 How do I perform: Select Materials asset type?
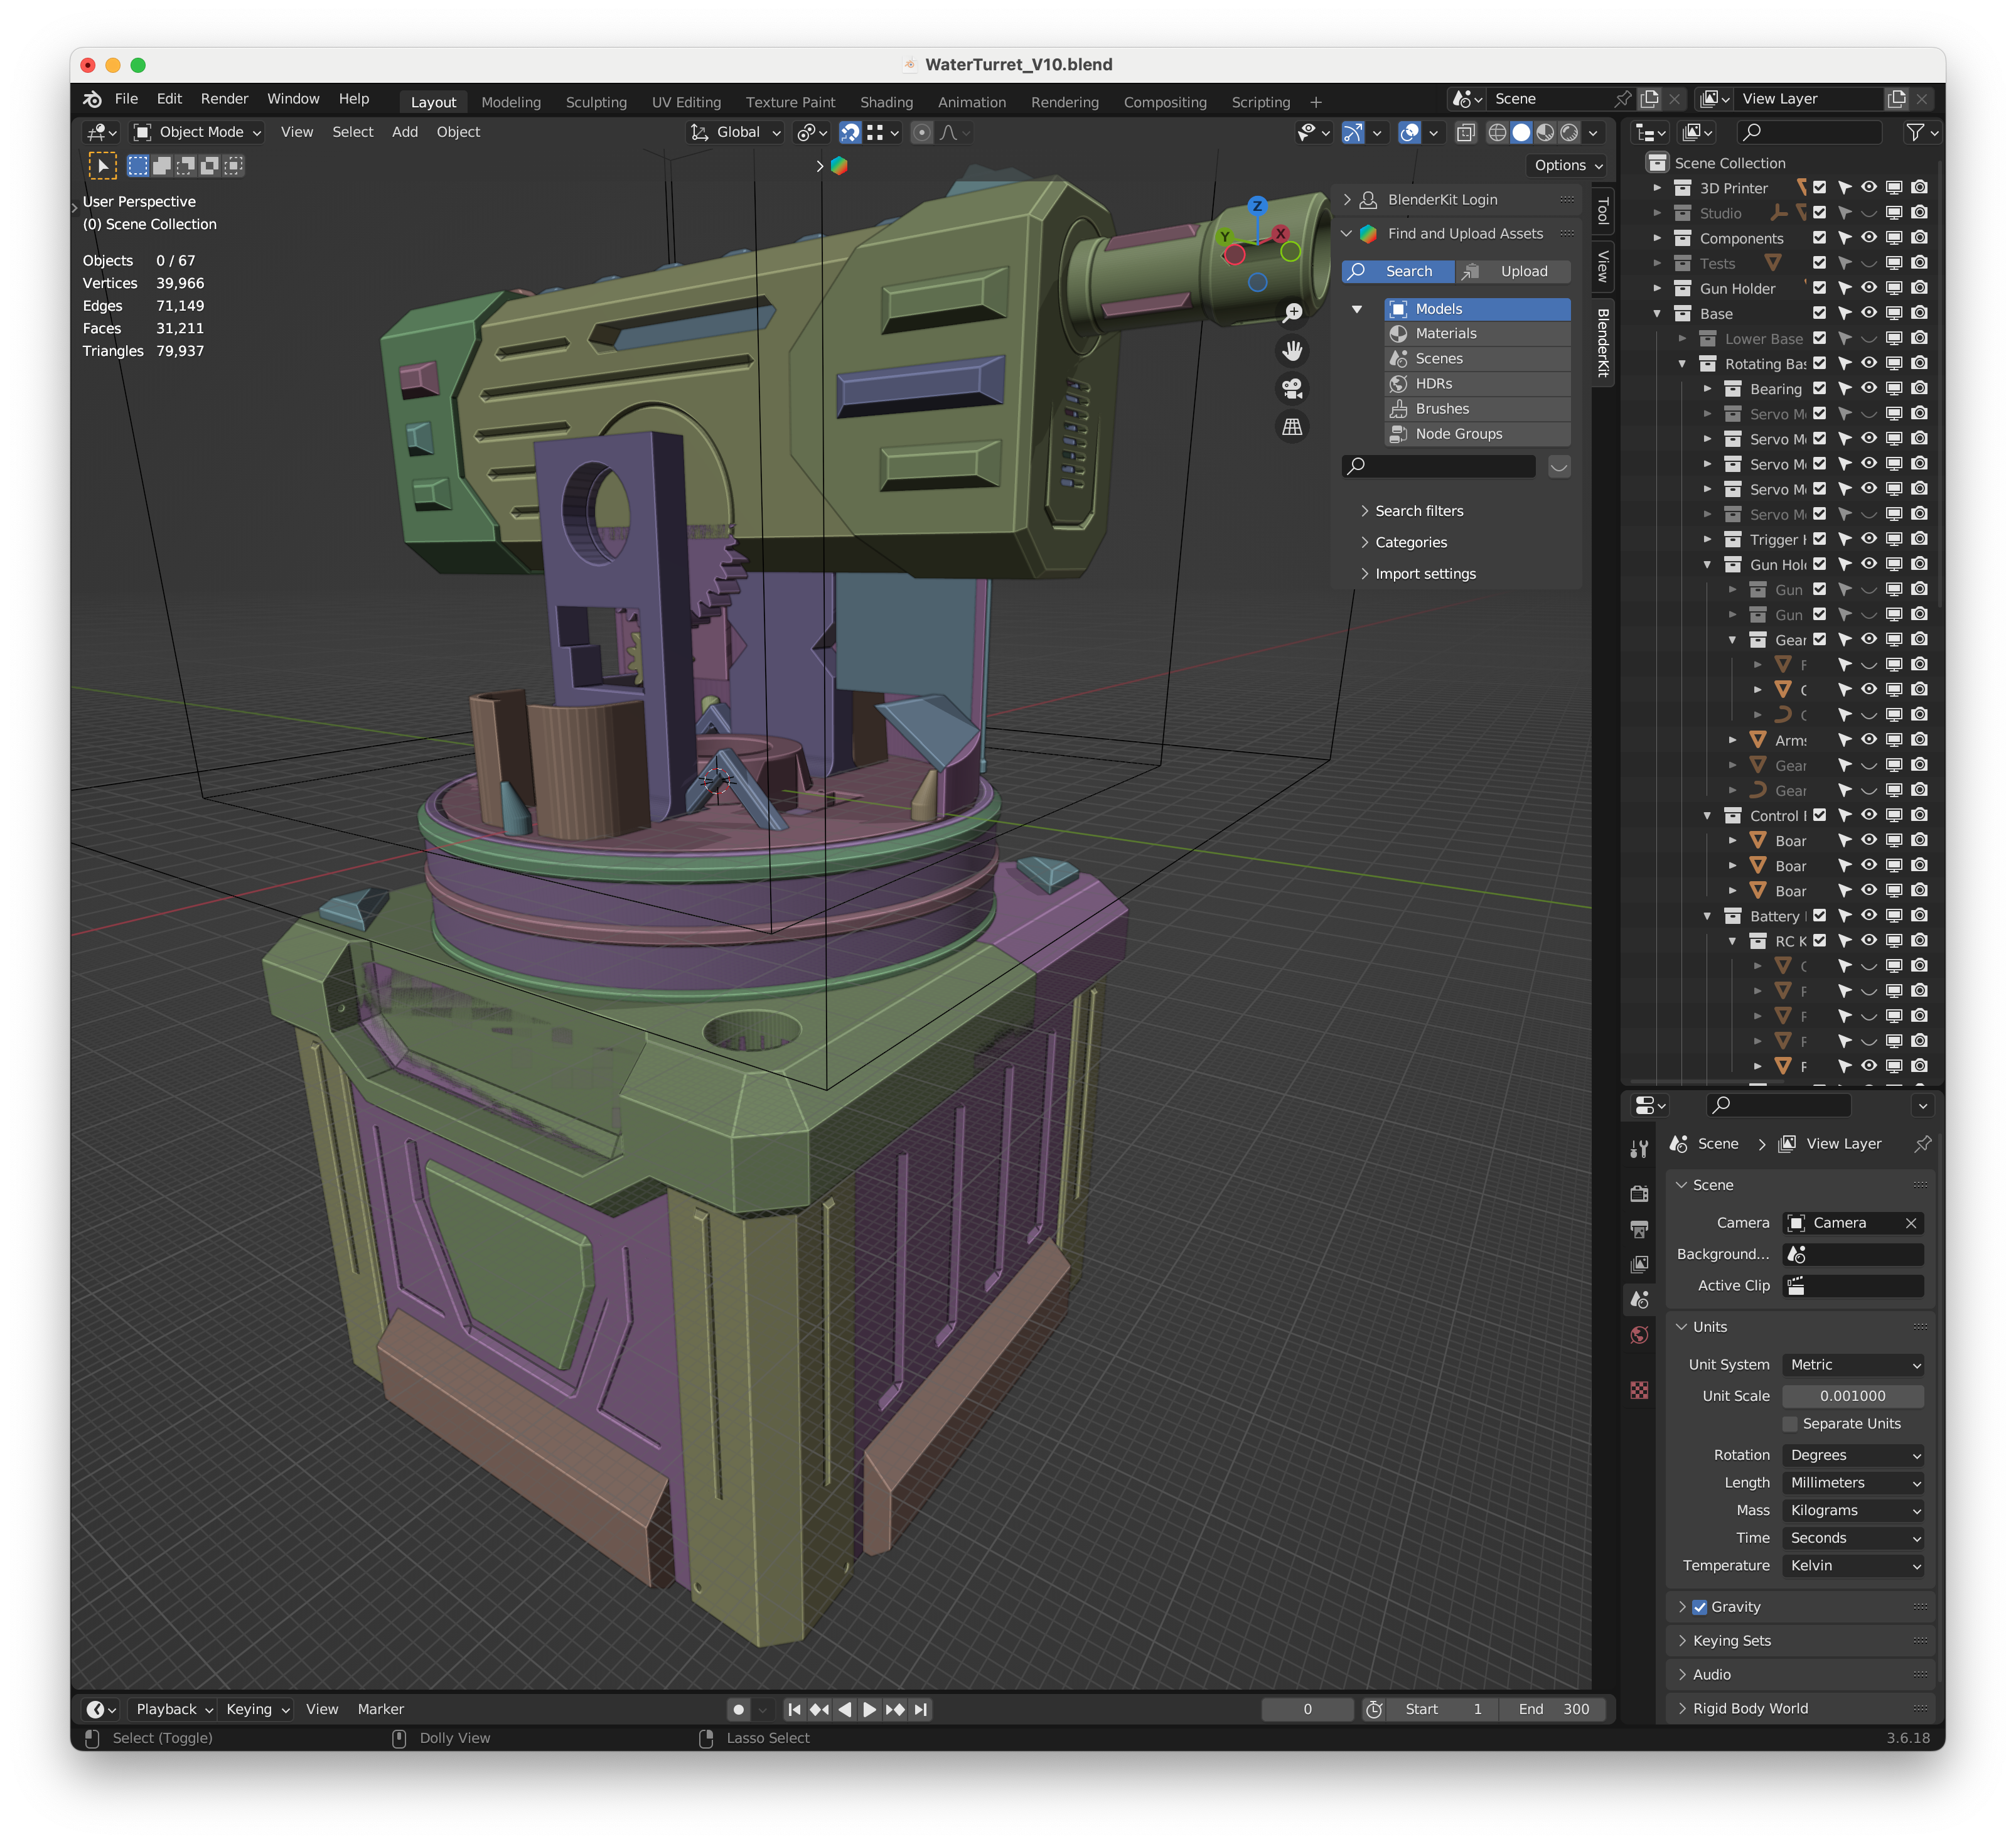pos(1445,334)
